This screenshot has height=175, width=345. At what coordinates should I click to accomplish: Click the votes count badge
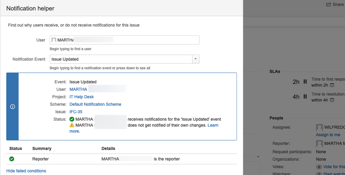(x=319, y=167)
